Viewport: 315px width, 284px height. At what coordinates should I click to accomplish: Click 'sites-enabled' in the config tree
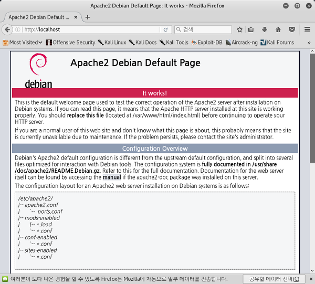(x=41, y=250)
